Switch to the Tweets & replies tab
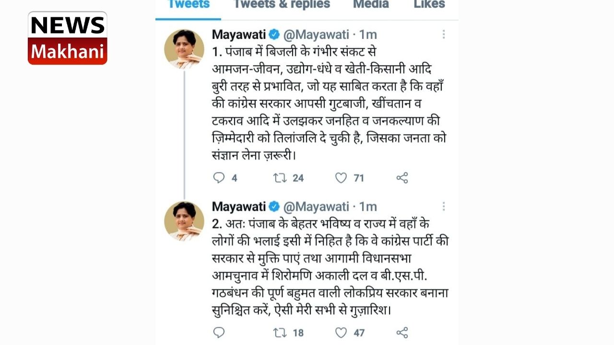The height and width of the screenshot is (345, 614). 282,5
